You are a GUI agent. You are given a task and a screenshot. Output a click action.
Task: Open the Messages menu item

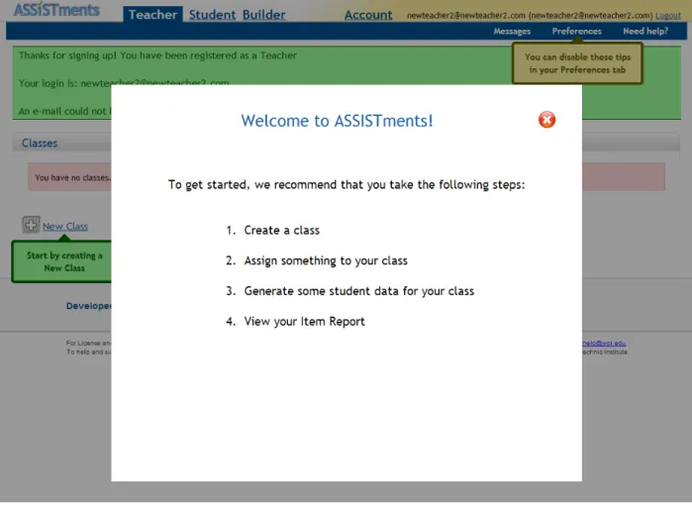point(512,32)
